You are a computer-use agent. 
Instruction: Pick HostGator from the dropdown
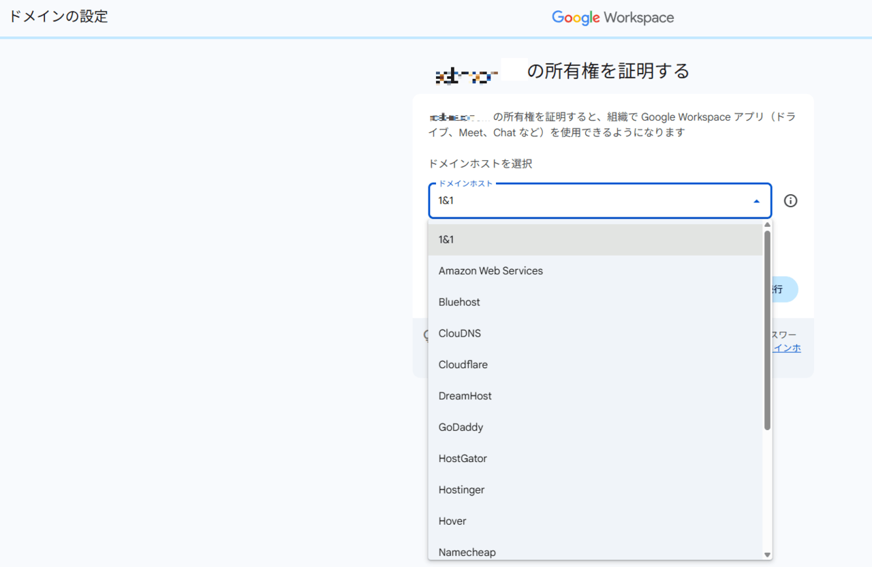[x=595, y=459]
